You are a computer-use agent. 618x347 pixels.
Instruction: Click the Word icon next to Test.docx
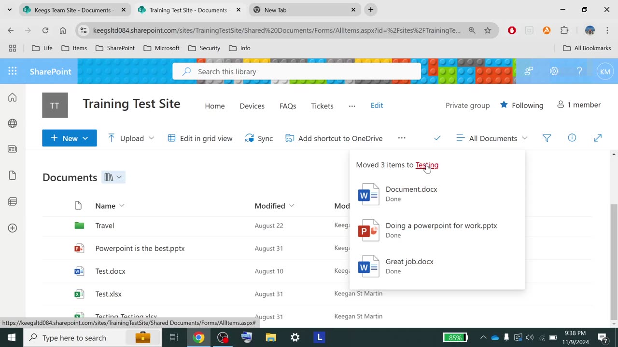point(79,271)
